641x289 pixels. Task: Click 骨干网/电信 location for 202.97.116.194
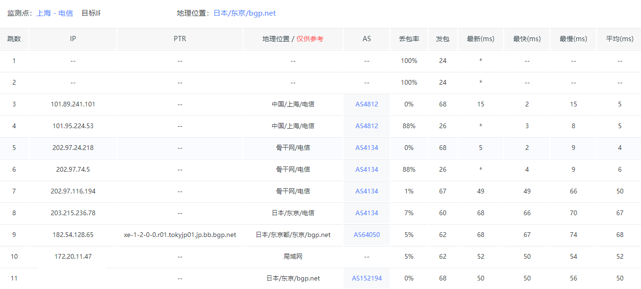pyautogui.click(x=293, y=191)
